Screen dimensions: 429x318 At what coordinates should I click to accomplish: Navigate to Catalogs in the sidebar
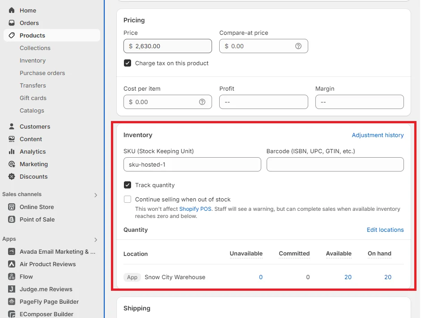pos(32,111)
